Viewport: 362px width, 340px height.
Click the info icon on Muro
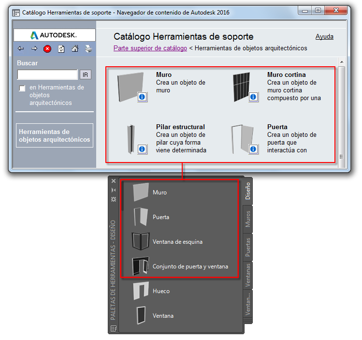[142, 97]
